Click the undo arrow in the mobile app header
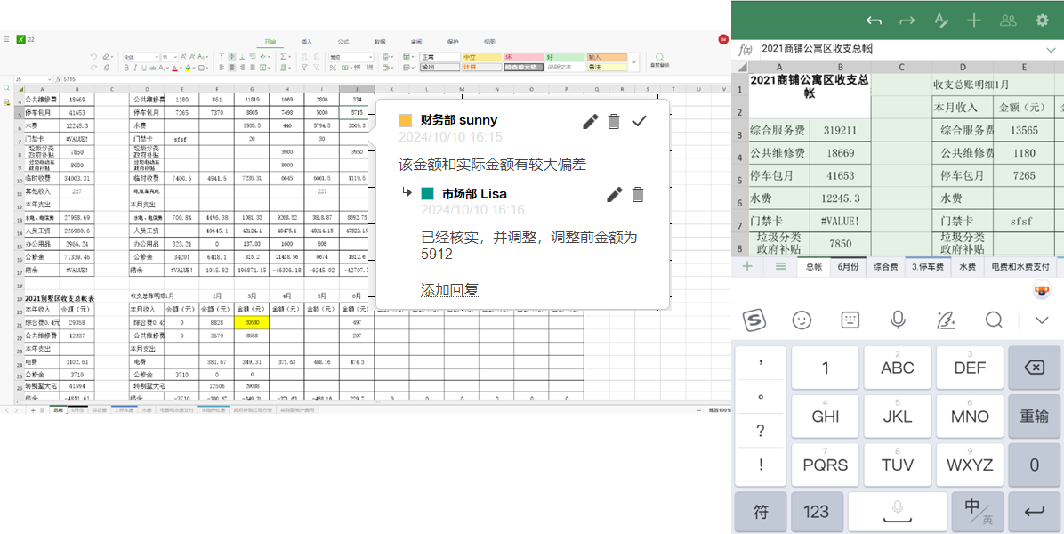The width and height of the screenshot is (1064, 534). pyautogui.click(x=874, y=21)
